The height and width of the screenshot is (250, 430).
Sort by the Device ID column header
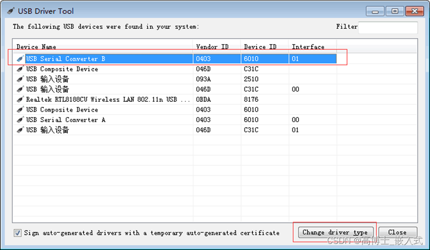pyautogui.click(x=265, y=47)
